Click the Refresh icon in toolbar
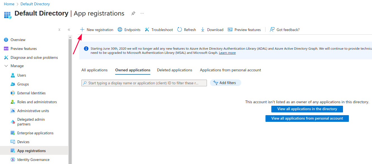 180,30
